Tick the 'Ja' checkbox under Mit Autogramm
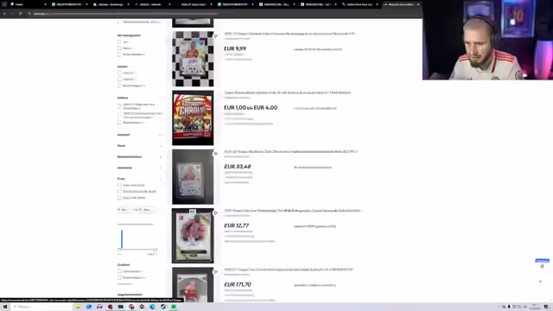 (119, 42)
